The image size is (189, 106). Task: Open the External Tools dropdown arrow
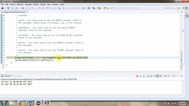tap(102, 8)
